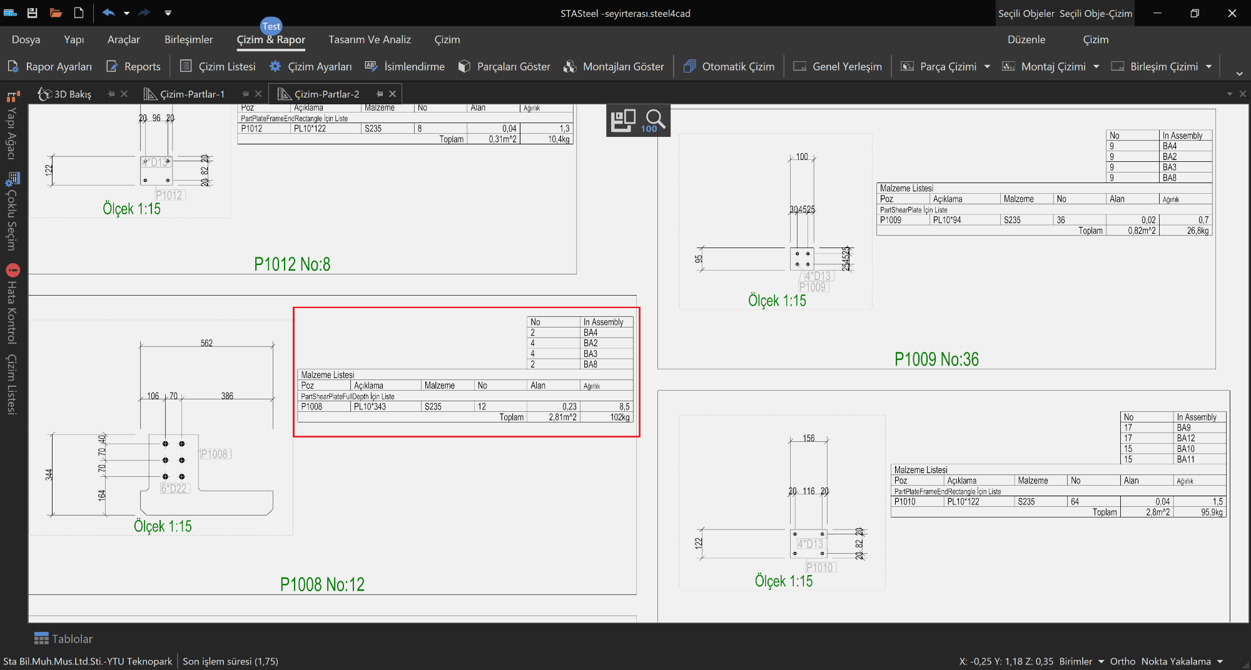Run Otomatik Çizim from the toolbar

tap(729, 66)
